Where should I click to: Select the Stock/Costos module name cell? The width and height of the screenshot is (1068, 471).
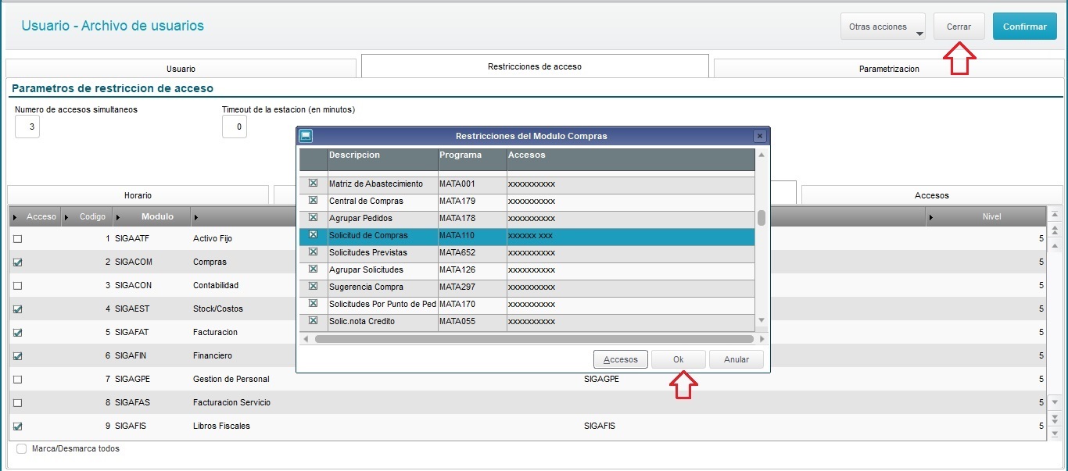pos(218,309)
